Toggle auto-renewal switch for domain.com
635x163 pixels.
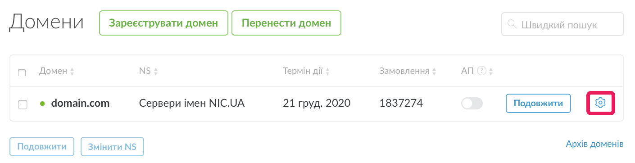[x=472, y=104]
